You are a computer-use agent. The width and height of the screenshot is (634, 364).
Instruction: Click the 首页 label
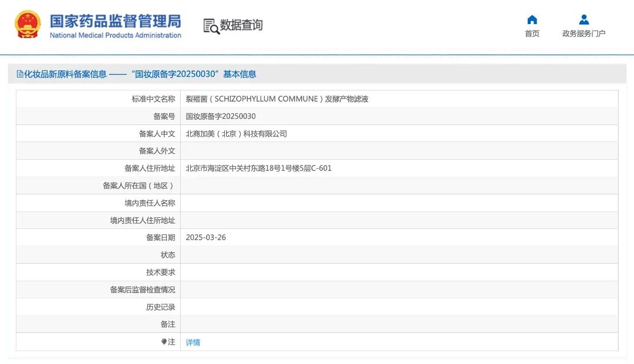[x=532, y=33]
